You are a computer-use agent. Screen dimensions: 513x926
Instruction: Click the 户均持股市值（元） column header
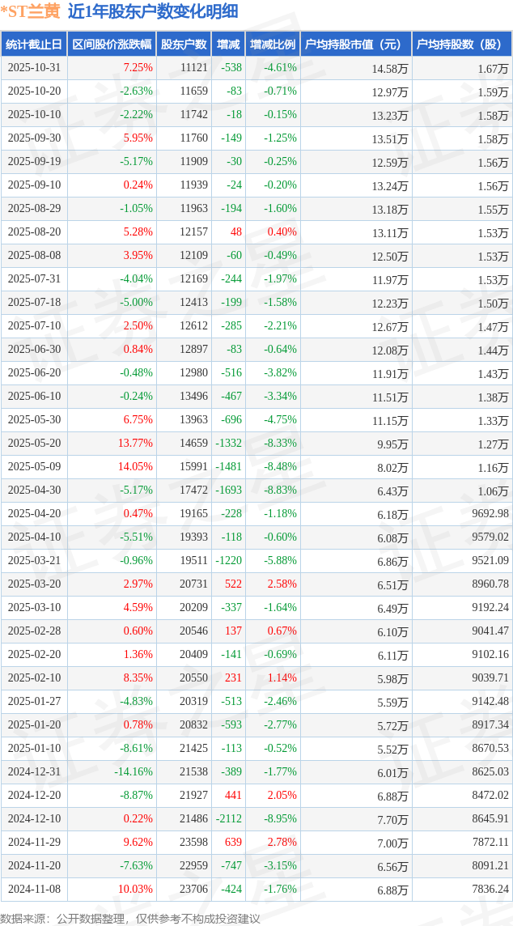(355, 45)
